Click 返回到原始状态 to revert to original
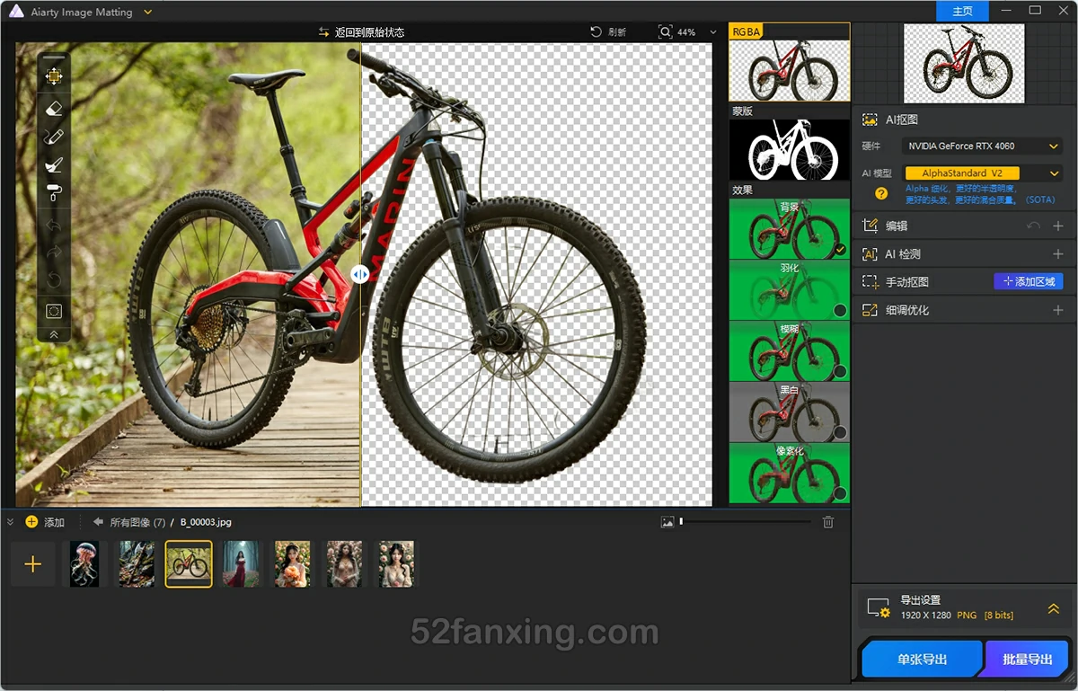 [x=361, y=32]
